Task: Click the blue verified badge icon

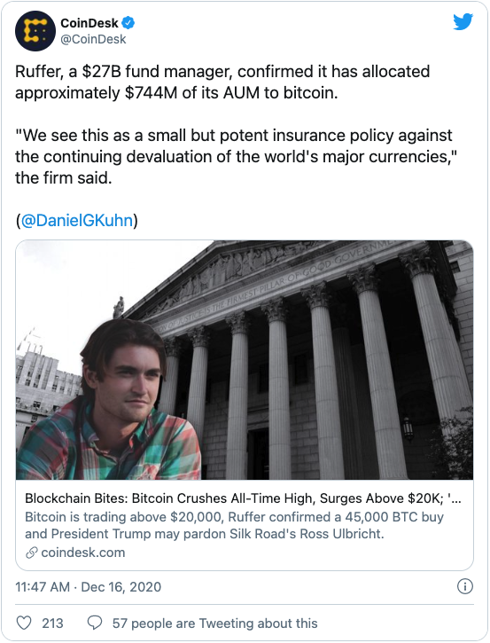Action: click(128, 23)
